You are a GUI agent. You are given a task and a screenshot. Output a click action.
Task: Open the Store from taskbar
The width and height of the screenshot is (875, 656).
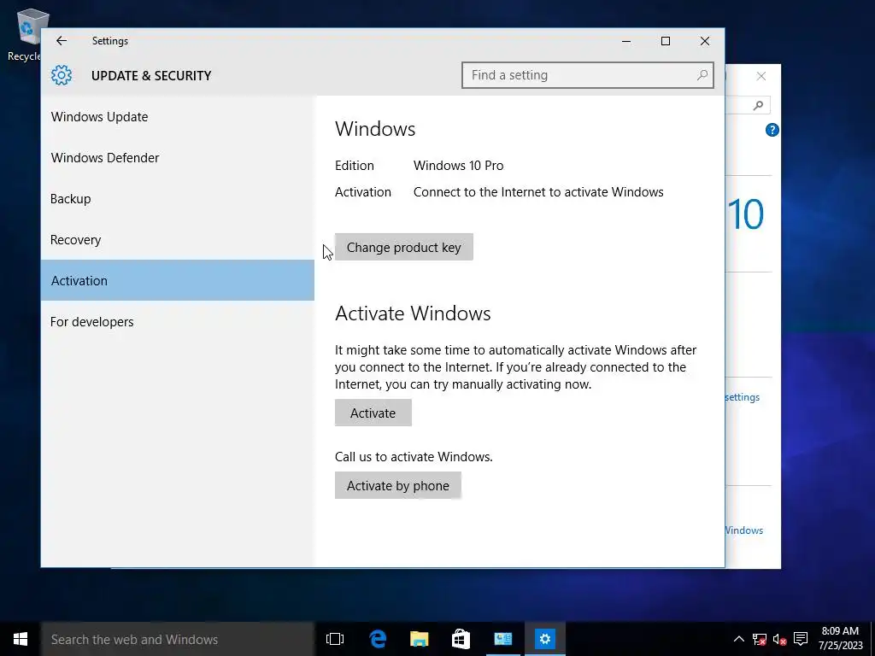pyautogui.click(x=461, y=639)
